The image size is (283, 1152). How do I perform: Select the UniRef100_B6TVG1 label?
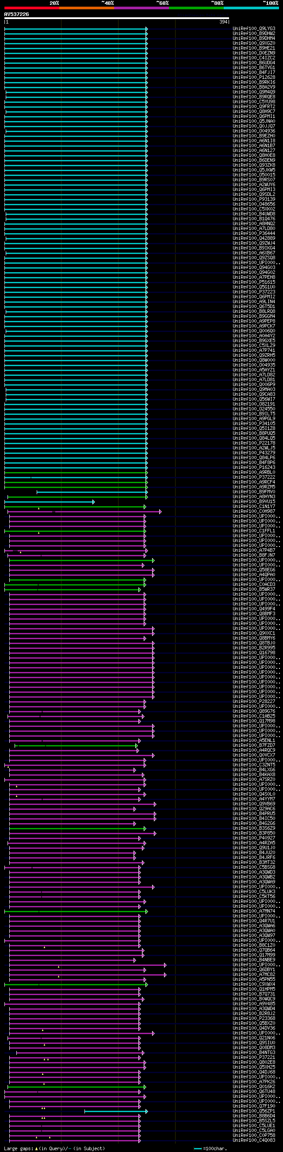[254, 67]
